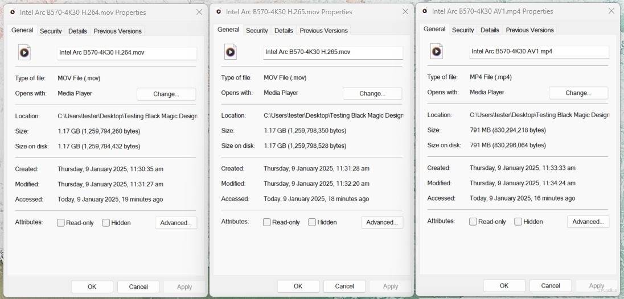Click media file icon in AV1.mp4 properties

pyautogui.click(x=437, y=51)
